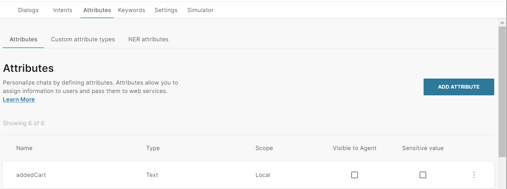Select the Attributes sub-tab
The height and width of the screenshot is (189, 507).
coord(24,39)
